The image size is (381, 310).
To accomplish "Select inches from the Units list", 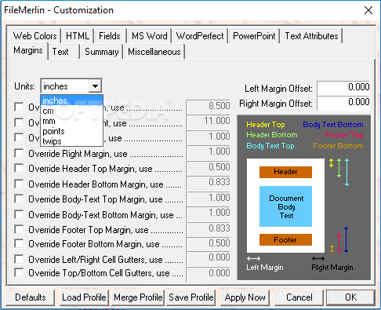I will (x=72, y=100).
